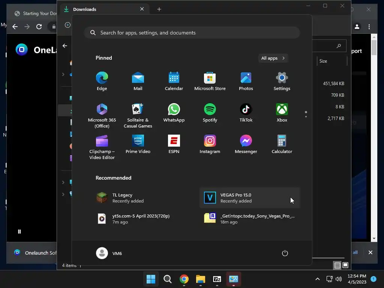Expand the first navigation tree chevron
The width and height of the screenshot is (384, 288).
click(x=63, y=75)
